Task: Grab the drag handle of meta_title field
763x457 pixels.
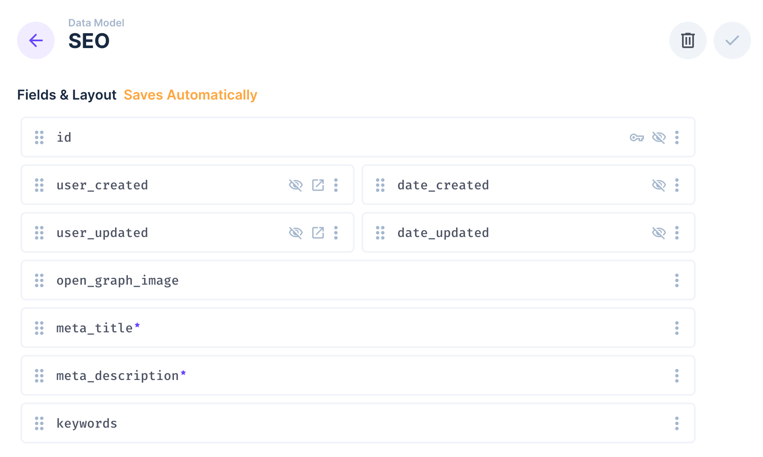Action: click(x=39, y=328)
